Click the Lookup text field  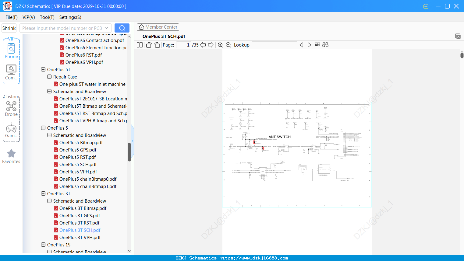[x=275, y=45]
